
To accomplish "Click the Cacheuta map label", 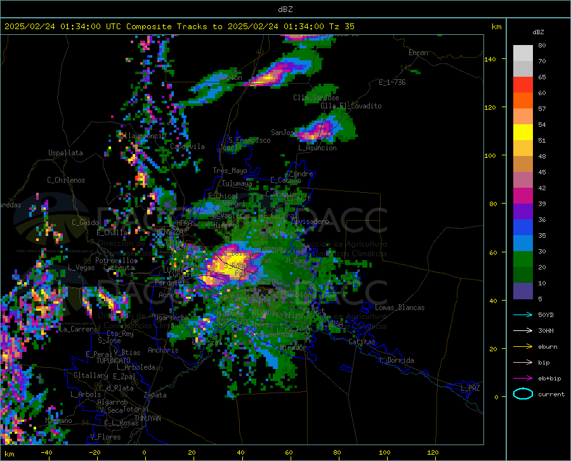I will click(x=119, y=268).
